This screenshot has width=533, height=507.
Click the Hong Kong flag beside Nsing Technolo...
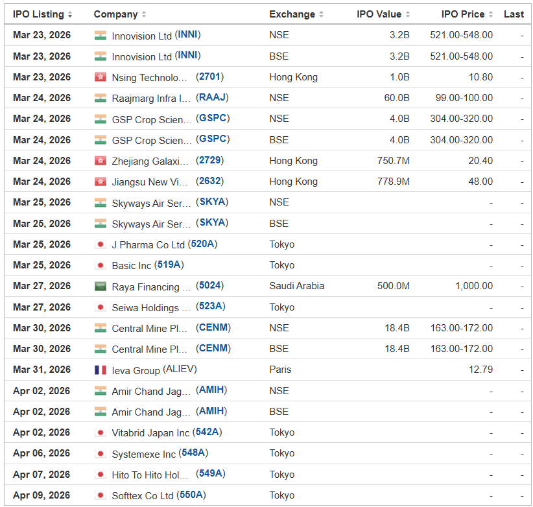101,77
